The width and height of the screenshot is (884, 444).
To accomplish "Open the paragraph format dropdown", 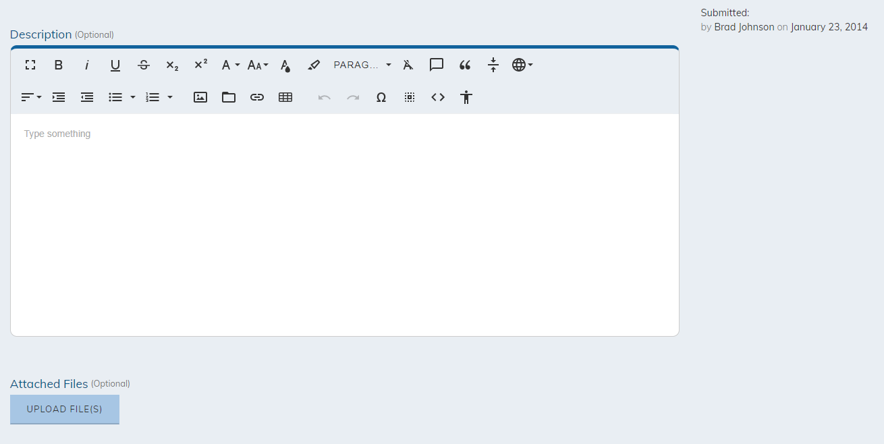I will 362,65.
